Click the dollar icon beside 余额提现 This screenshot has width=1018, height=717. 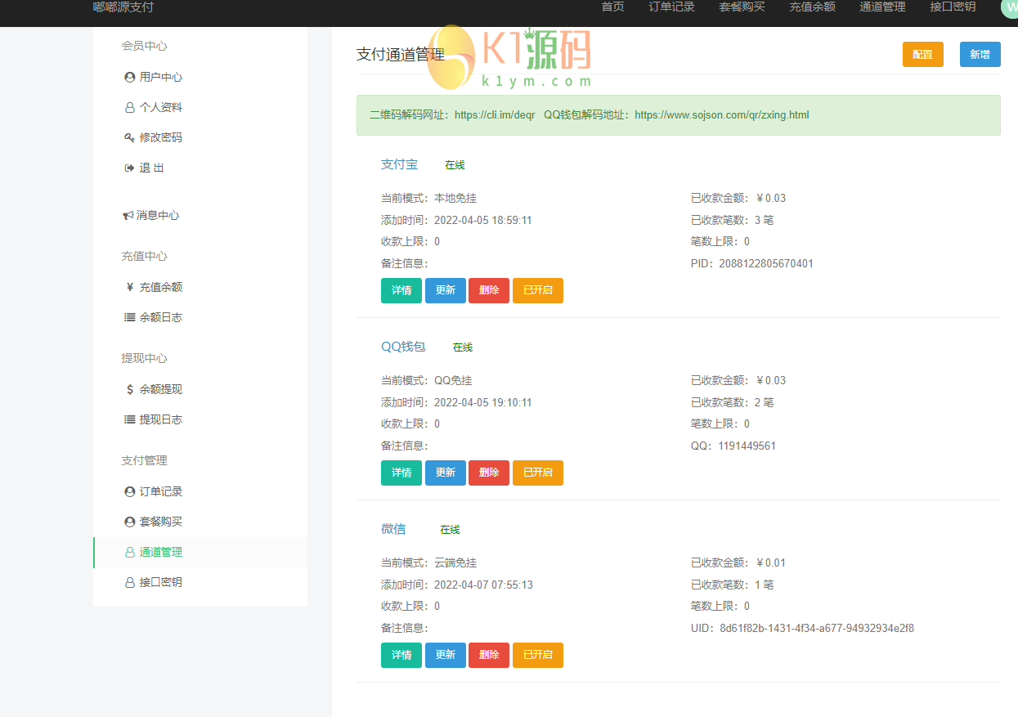pos(129,389)
